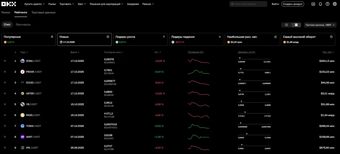
Task: Favorite the YB/USDT star
Action: pos(5,104)
